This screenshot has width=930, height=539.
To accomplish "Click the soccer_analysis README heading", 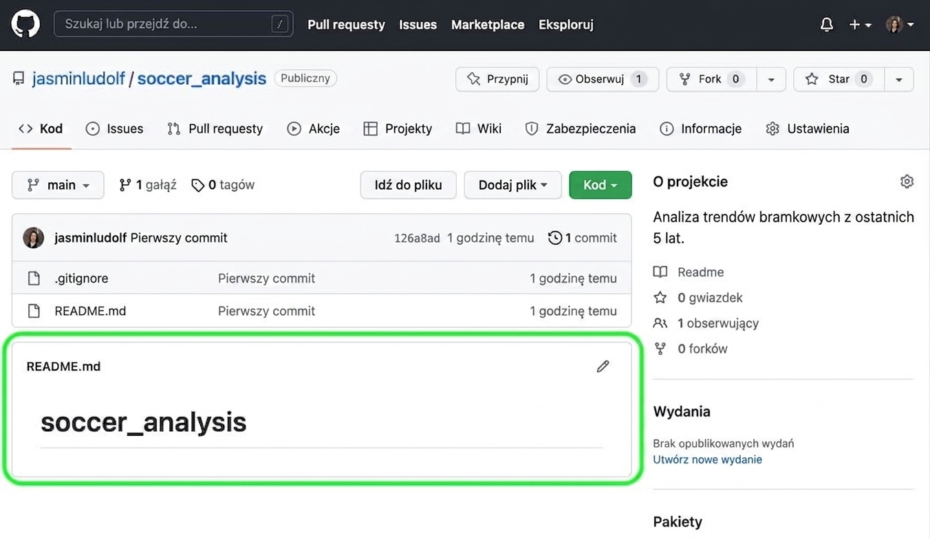I will click(x=143, y=422).
